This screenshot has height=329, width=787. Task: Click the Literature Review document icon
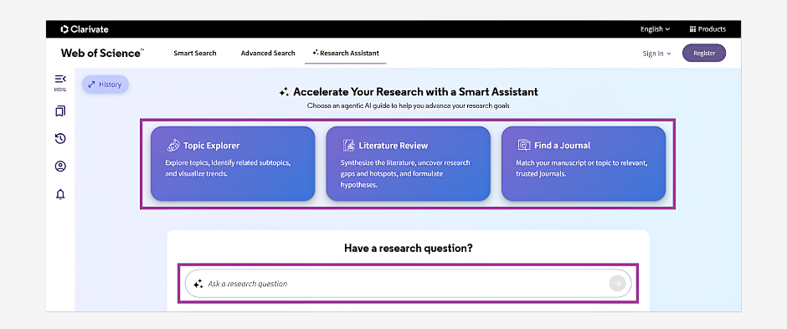point(348,146)
